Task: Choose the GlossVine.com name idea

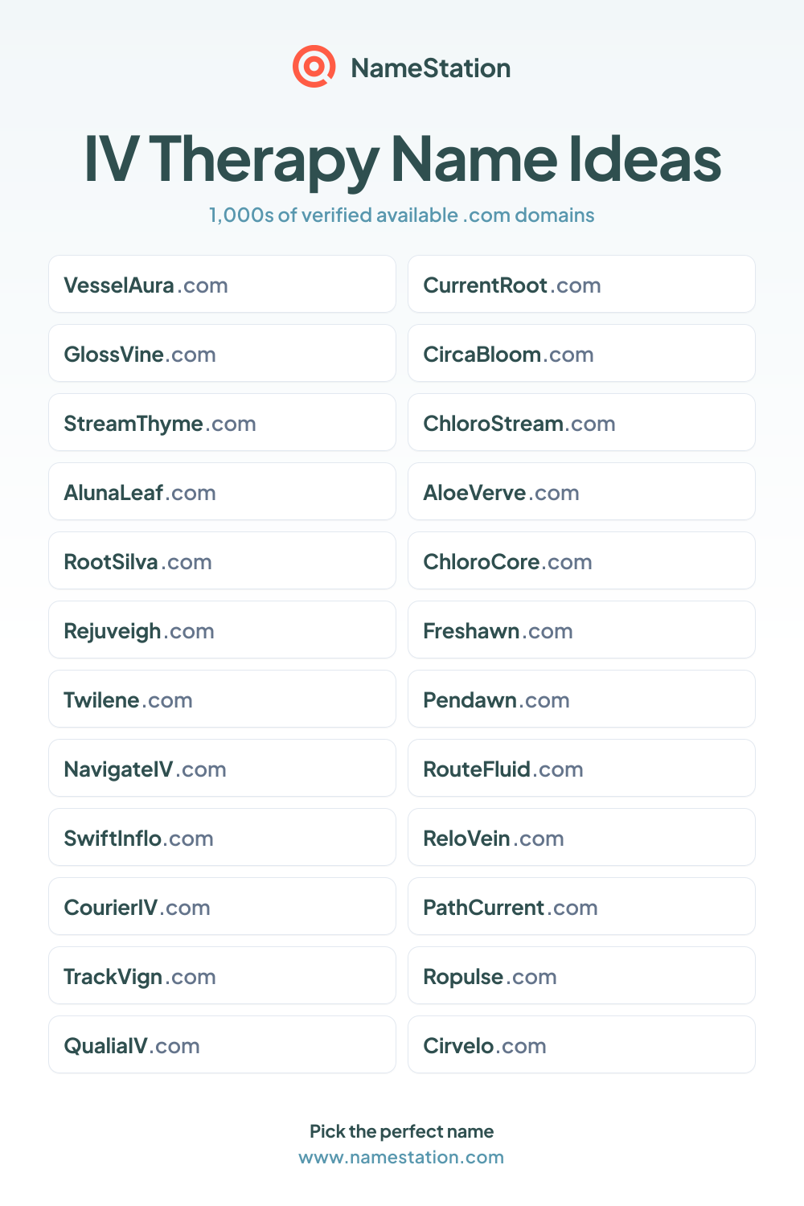Action: [x=222, y=353]
